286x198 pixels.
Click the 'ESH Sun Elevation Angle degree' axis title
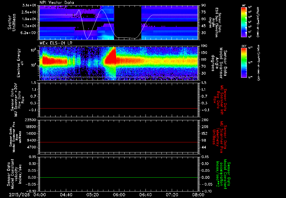(x=215, y=22)
